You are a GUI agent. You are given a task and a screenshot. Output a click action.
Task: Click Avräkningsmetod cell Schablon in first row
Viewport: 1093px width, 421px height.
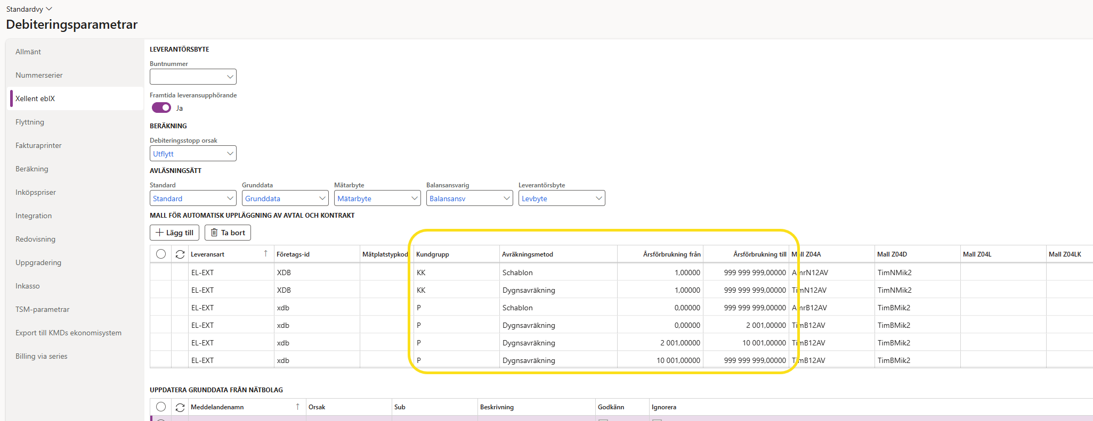tap(517, 273)
